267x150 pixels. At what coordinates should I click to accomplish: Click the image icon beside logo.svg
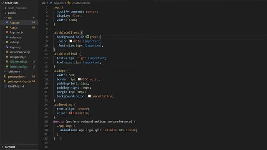[x=7, y=47]
